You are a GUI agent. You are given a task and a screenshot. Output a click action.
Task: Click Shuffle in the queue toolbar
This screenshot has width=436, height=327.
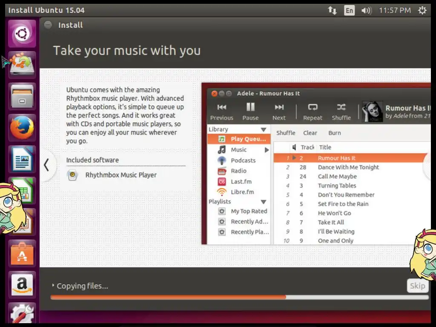tap(286, 133)
